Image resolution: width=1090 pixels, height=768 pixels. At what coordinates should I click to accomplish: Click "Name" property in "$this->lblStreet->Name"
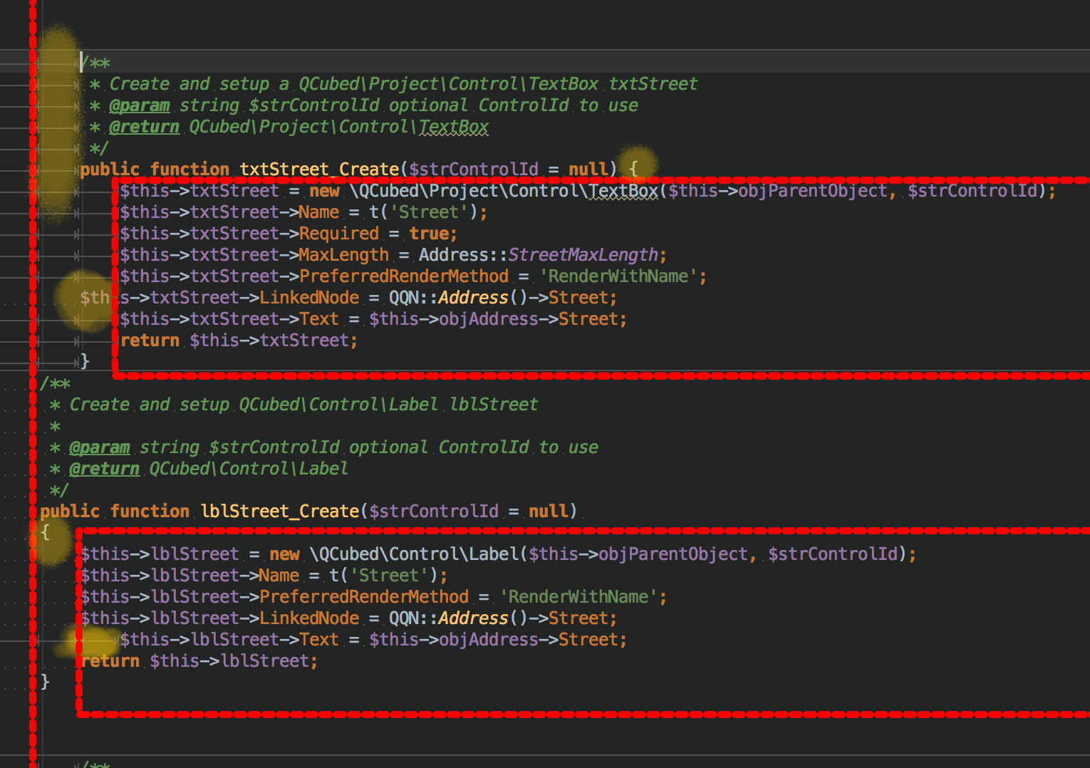pos(279,576)
